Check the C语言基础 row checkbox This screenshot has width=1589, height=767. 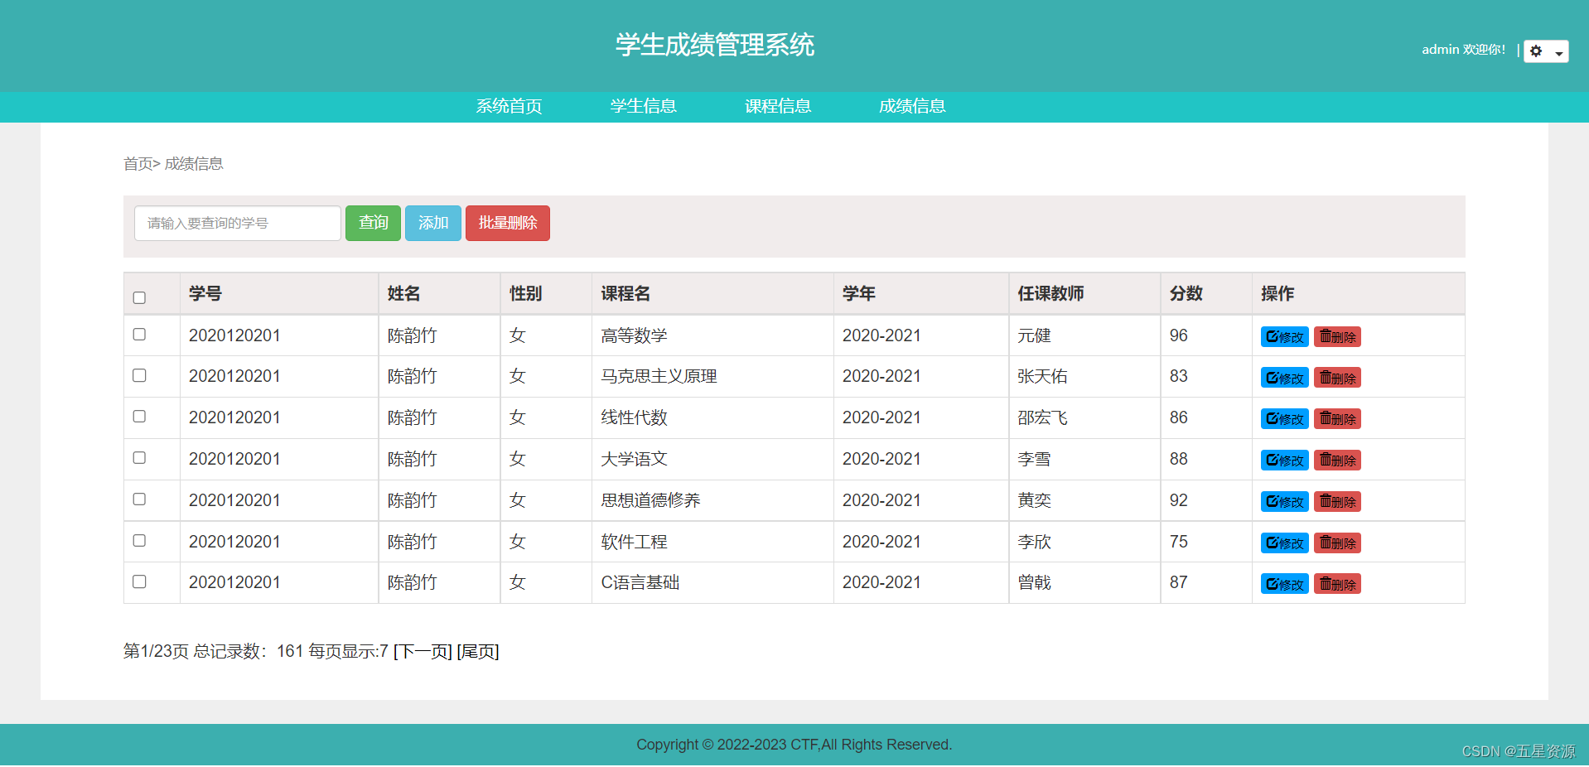tap(139, 581)
